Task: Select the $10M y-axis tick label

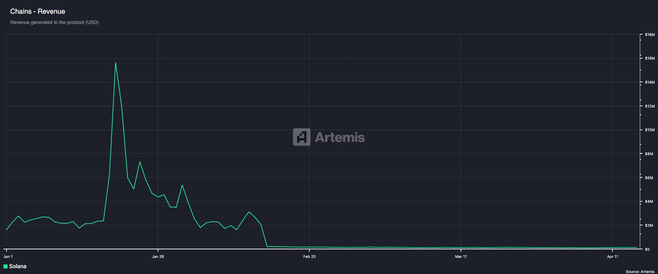Action: click(x=650, y=130)
